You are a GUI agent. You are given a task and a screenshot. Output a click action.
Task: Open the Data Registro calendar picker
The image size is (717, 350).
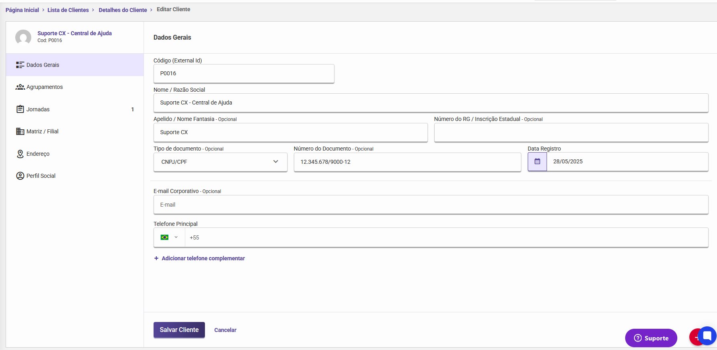coord(537,162)
